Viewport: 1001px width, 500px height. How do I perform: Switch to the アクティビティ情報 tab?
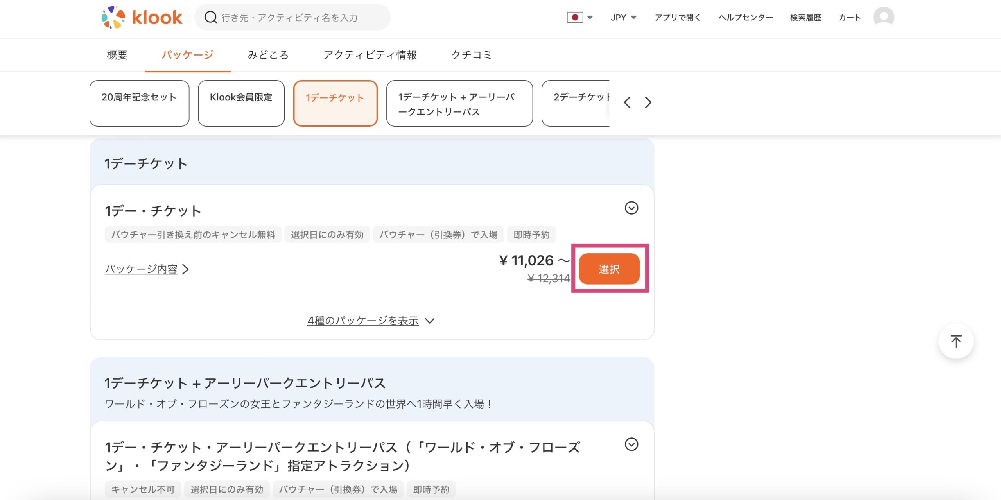click(370, 55)
